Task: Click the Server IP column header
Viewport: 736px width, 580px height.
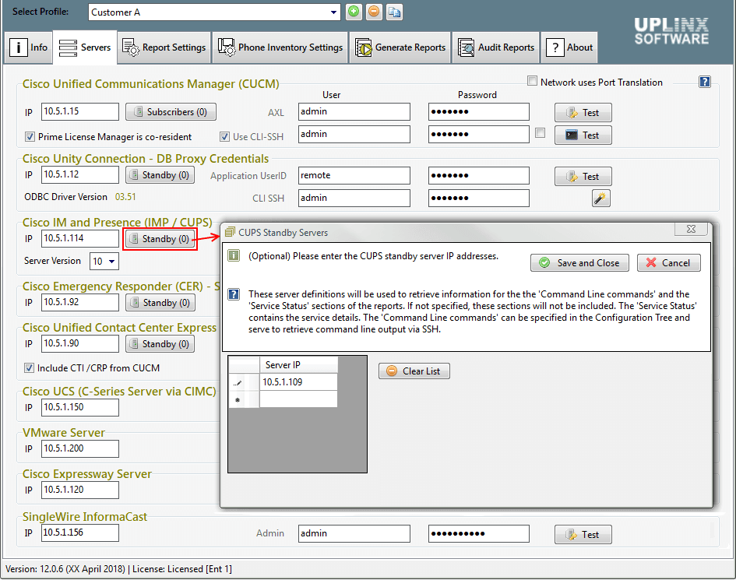Action: [x=298, y=364]
